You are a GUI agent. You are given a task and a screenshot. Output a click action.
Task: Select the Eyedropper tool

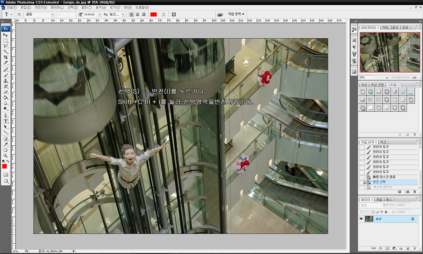point(5,145)
